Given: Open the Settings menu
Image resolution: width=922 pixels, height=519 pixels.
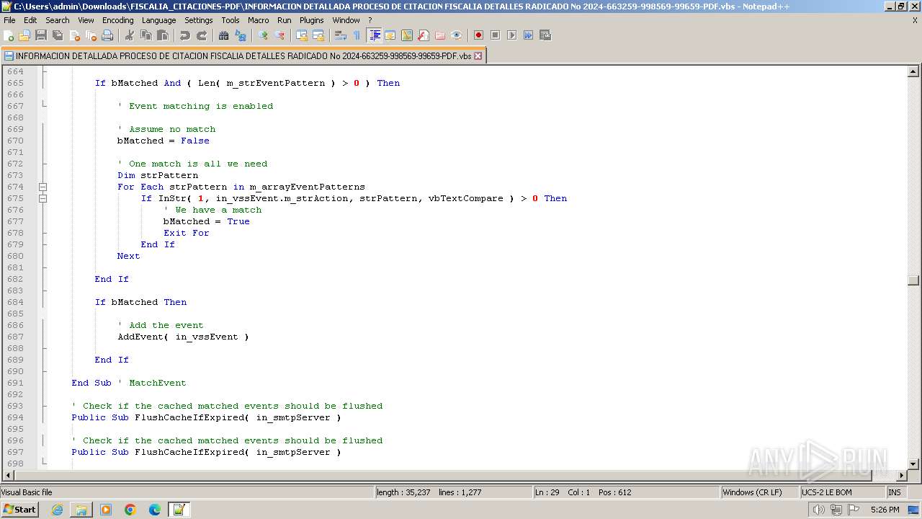Looking at the screenshot, I should click(199, 20).
